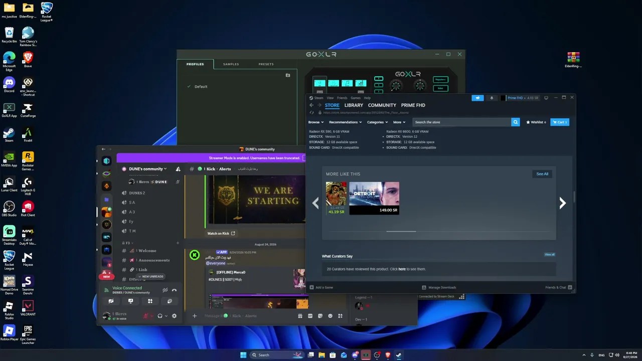Open Steam PRIME FHD profile tab
The width and height of the screenshot is (642, 361).
tap(413, 105)
